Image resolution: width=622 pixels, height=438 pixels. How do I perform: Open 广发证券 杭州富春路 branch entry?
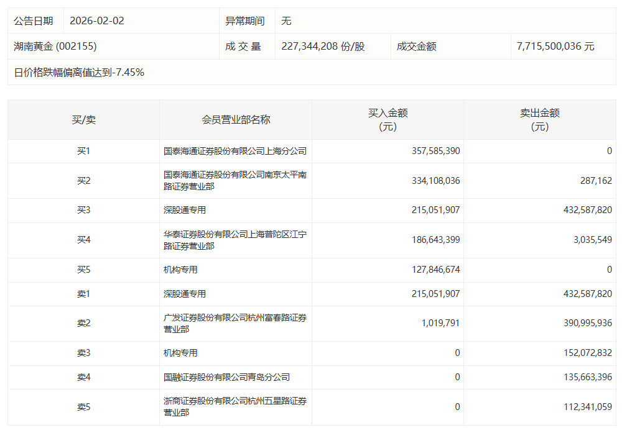(235, 324)
